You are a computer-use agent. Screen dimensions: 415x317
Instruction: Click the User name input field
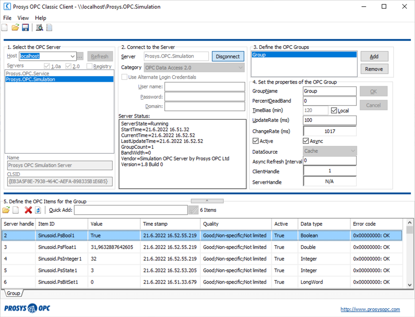pyautogui.click(x=205, y=87)
